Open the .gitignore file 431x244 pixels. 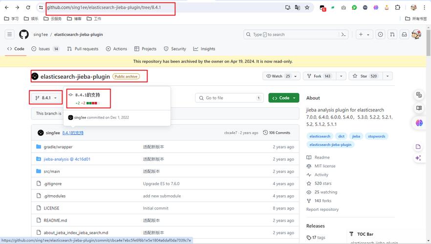(x=52, y=183)
